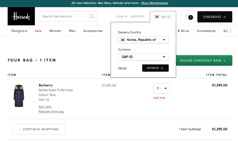Open the Currency GBP dropdown
Image resolution: width=238 pixels, height=141 pixels.
[x=143, y=57]
